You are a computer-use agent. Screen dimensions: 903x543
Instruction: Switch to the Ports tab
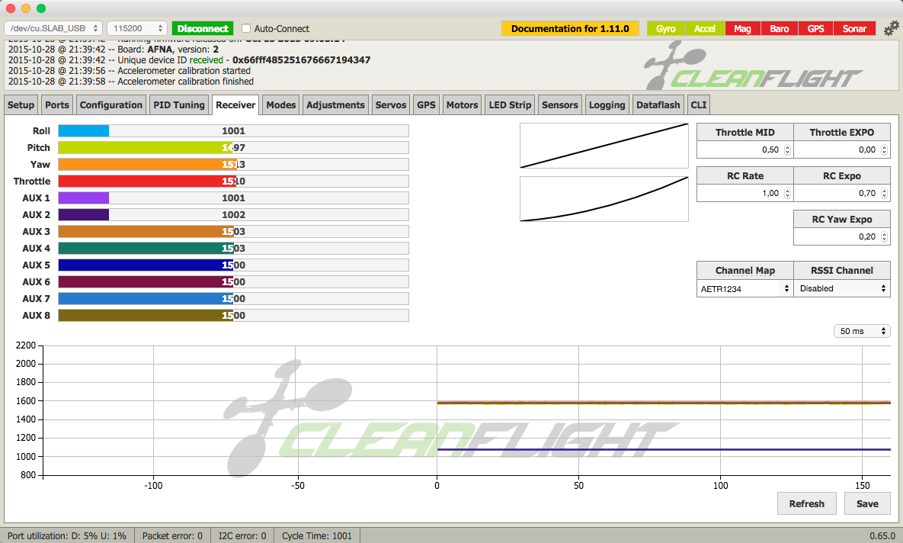[x=57, y=105]
